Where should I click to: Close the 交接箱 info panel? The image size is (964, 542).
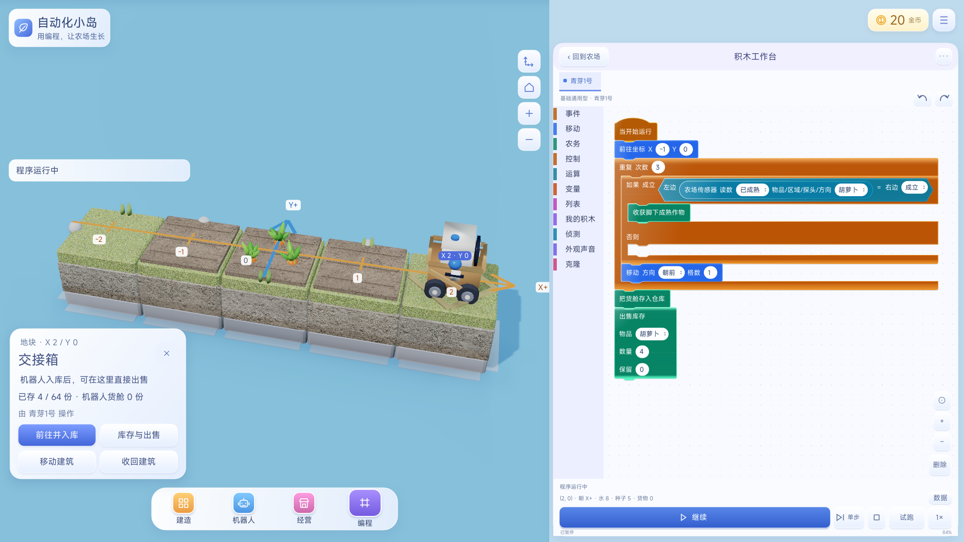167,353
